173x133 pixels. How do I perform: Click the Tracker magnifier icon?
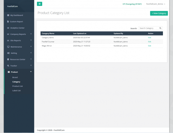[8, 66]
